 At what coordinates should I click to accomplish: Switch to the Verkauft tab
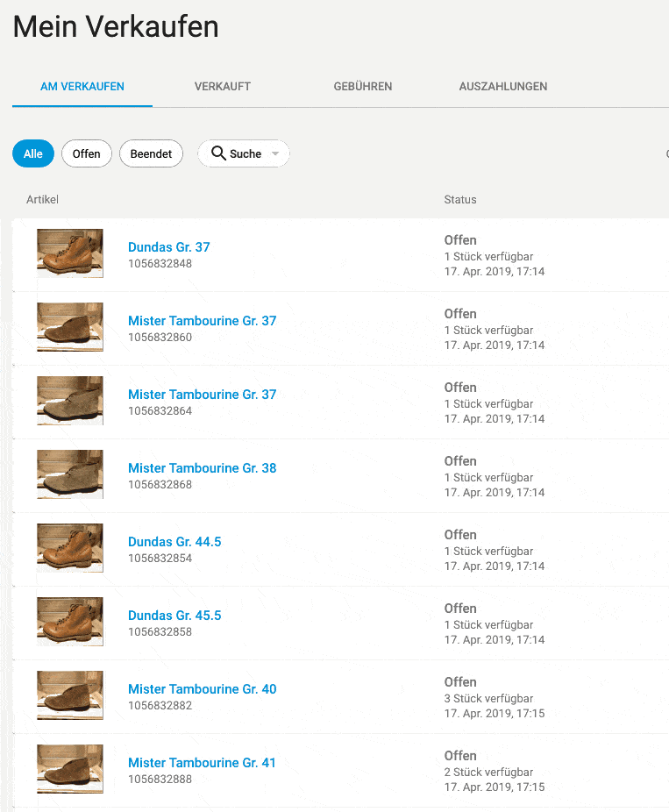(223, 87)
